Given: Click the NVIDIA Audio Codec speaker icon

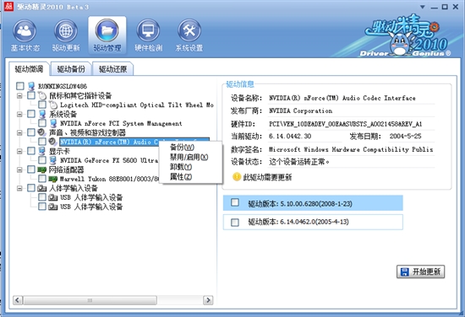Looking at the screenshot, I should click(x=52, y=142).
